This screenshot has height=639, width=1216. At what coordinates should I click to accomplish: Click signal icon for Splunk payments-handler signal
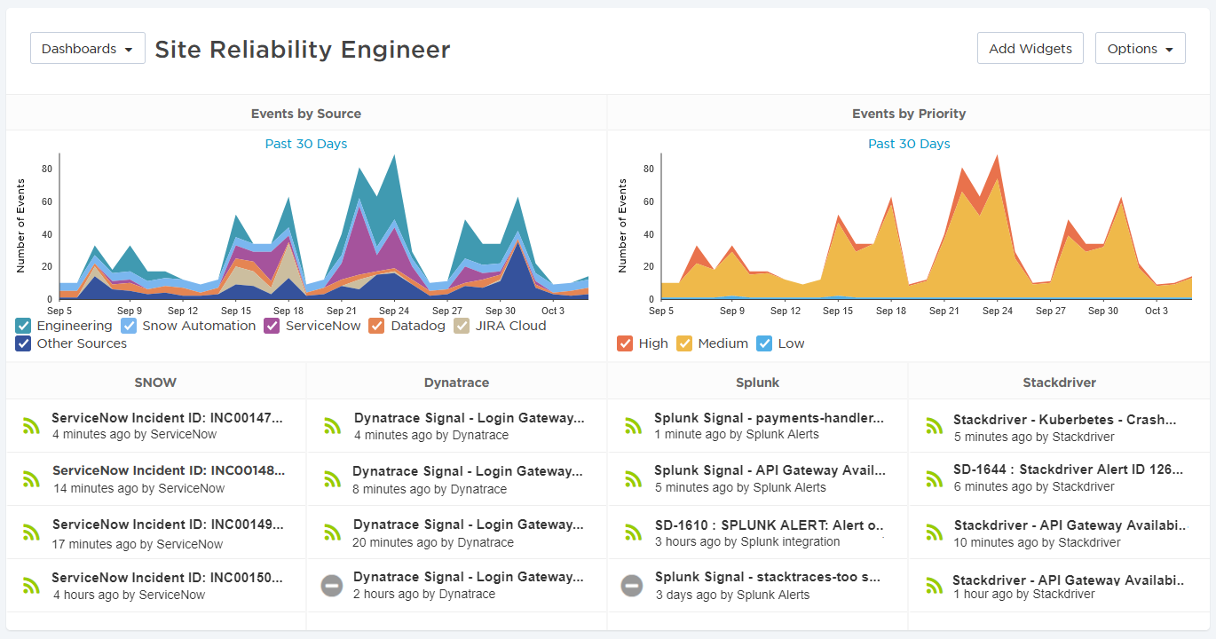[x=633, y=426]
